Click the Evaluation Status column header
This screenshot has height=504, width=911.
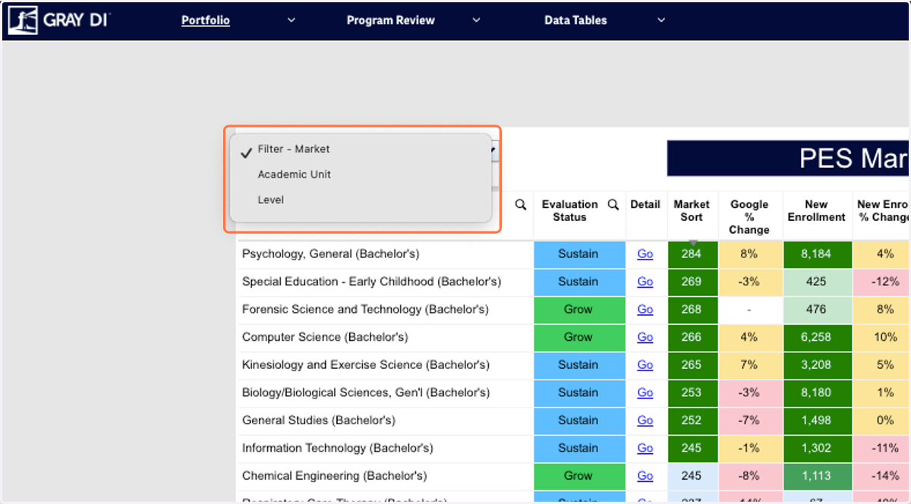pos(570,211)
